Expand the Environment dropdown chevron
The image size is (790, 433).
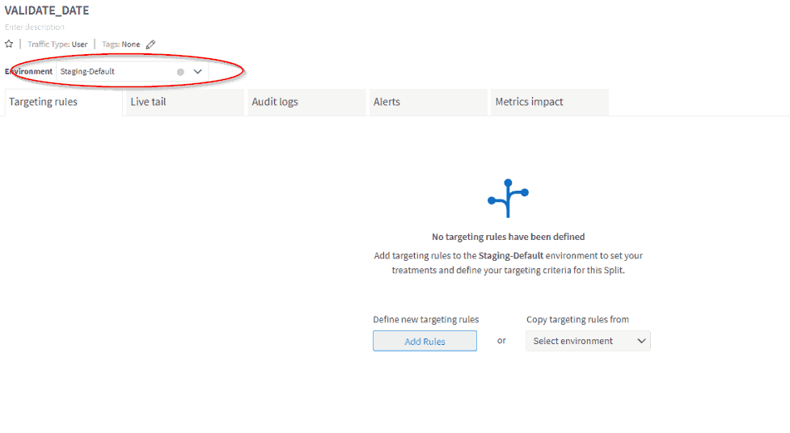(x=197, y=72)
